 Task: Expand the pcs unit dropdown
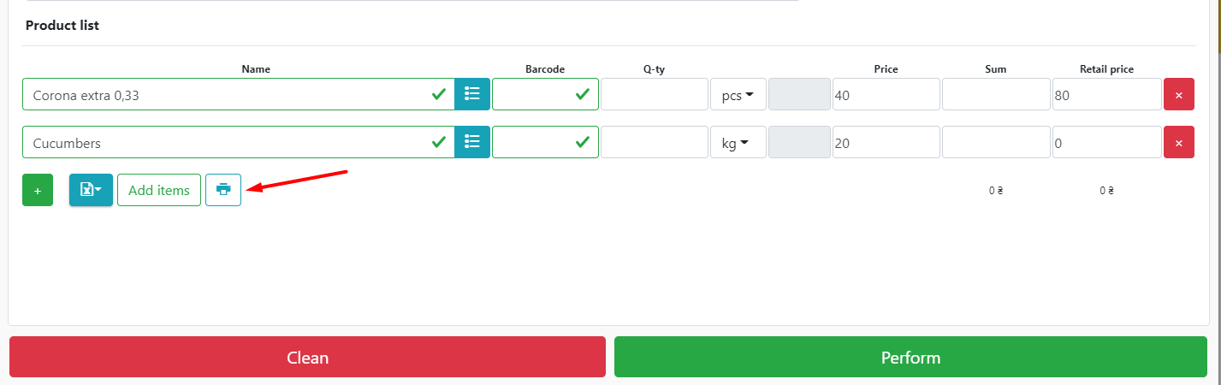coord(738,94)
